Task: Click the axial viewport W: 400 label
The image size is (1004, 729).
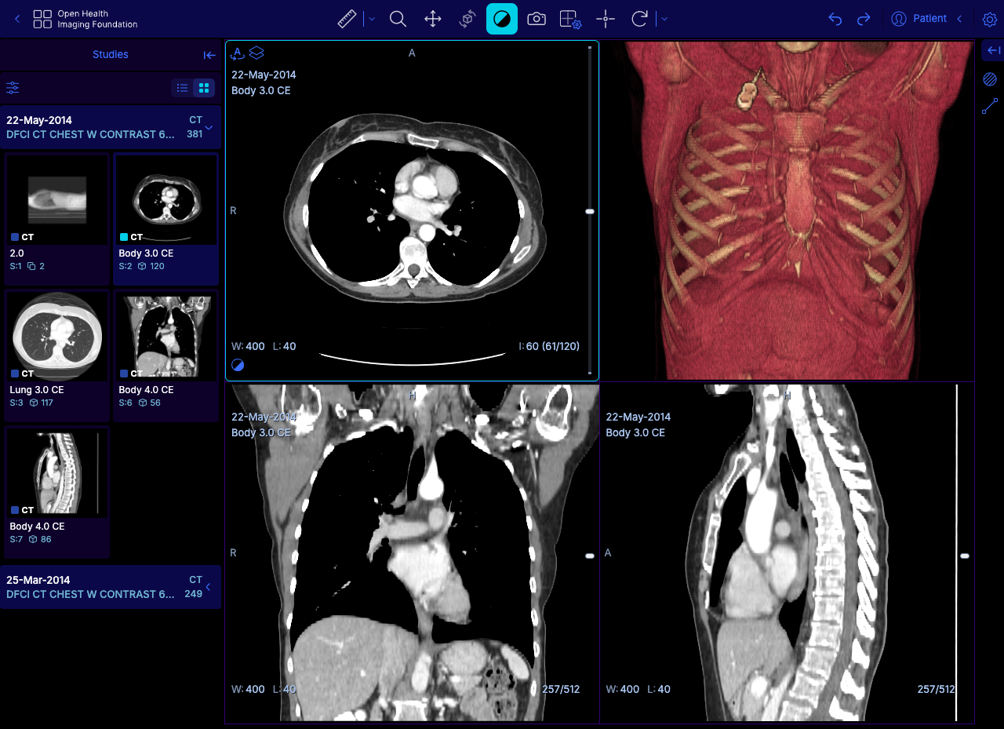Action: [248, 346]
